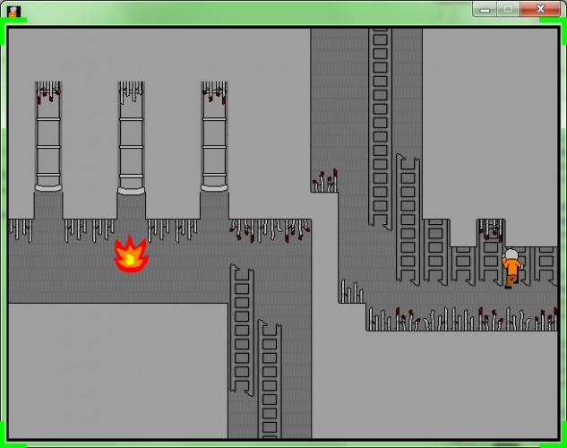The width and height of the screenshot is (567, 448).
Task: Click the small white spikes on the step ledge
Action: coord(351,291)
